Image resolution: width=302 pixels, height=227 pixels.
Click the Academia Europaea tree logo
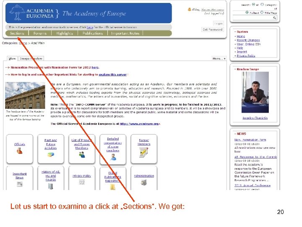(x=17, y=13)
